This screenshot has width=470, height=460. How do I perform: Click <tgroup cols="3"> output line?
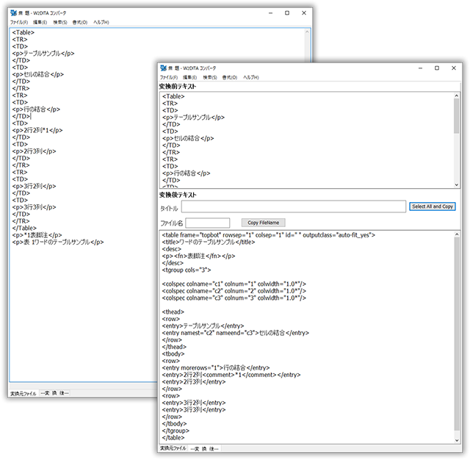pyautogui.click(x=187, y=270)
